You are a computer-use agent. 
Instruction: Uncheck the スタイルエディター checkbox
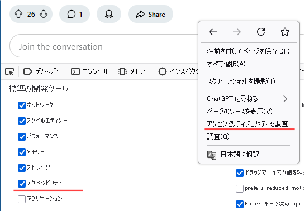pos(22,121)
